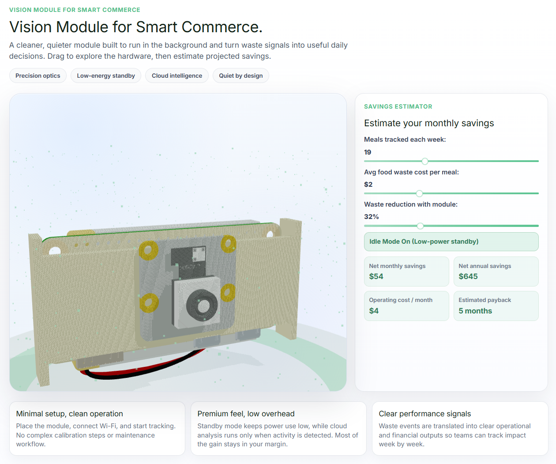Select the Low-energy standby chip

(x=106, y=75)
